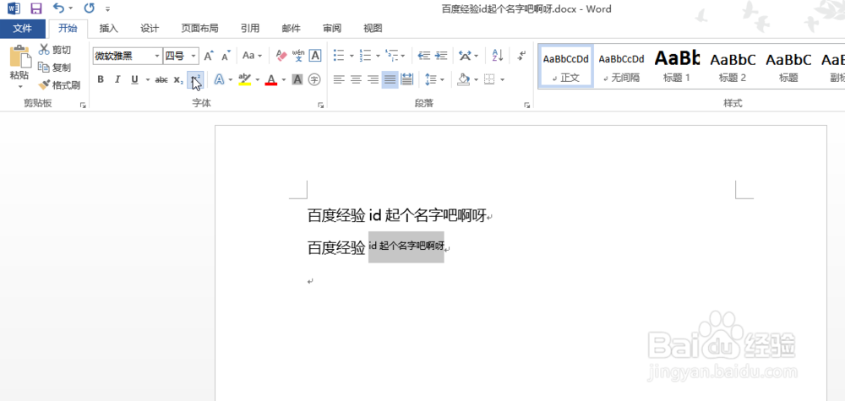The height and width of the screenshot is (401, 845).
Task: Toggle Italic formatting
Action: pyautogui.click(x=117, y=79)
